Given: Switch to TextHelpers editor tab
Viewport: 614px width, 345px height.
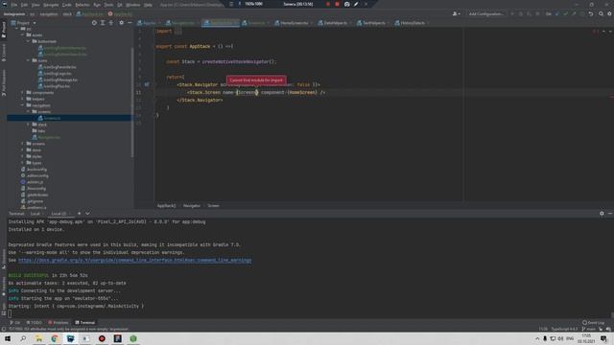Looking at the screenshot, I should (373, 23).
